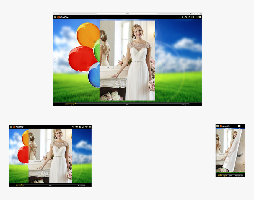Mute the sound in the desktop viewer
The width and height of the screenshot is (254, 200).
click(196, 17)
